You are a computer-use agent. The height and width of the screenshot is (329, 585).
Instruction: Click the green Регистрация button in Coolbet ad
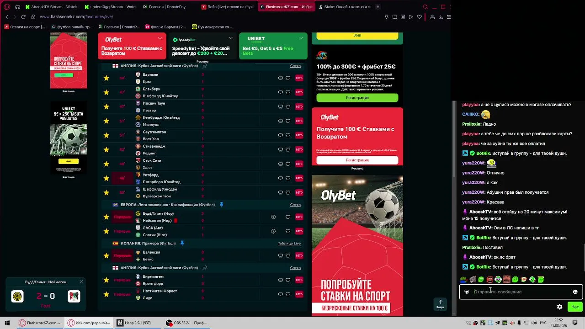[x=357, y=98]
